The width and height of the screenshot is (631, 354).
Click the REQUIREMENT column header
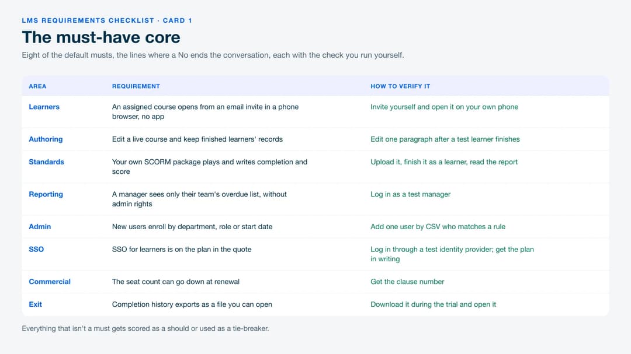pos(136,86)
